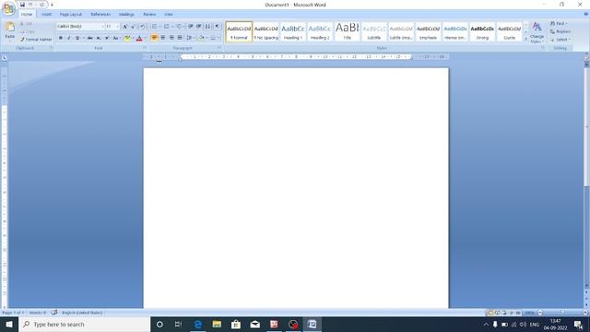590x332 pixels.
Task: Switch to Print Layout view in status bar
Action: pyautogui.click(x=490, y=313)
